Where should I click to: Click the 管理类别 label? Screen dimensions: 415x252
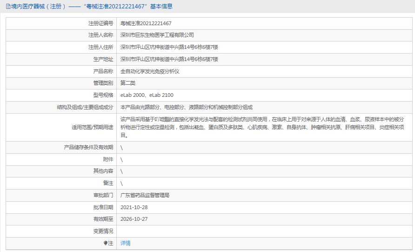[x=103, y=83]
